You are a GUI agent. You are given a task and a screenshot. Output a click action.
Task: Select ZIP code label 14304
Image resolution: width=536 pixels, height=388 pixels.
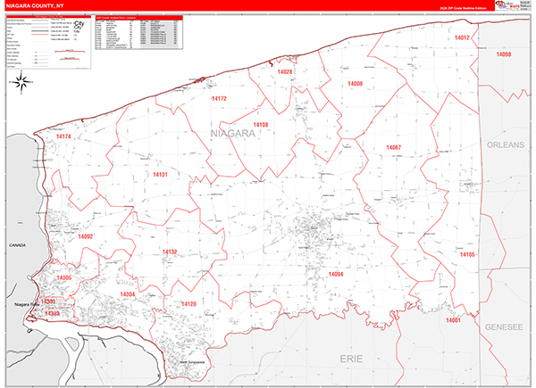point(128,294)
